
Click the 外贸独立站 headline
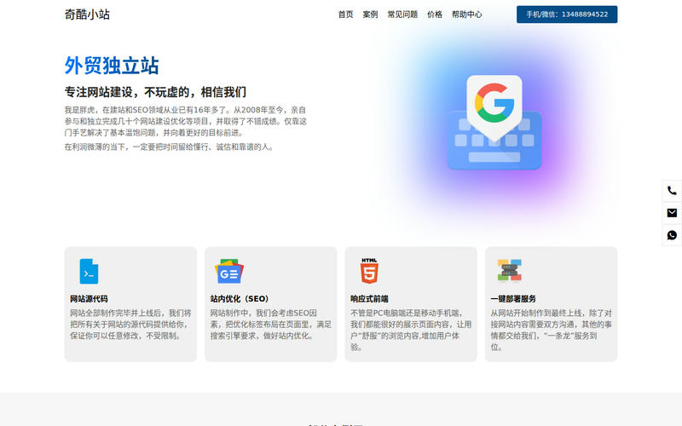coord(112,66)
